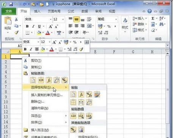Click the Increase Decimal icon in ribbon
This screenshot has width=173, height=138.
coord(100,33)
